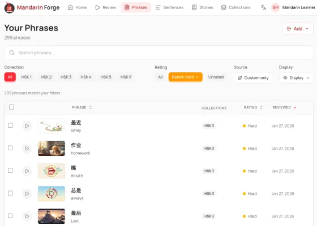Viewport: 317px width, 226px height.
Task: Click the search magnifier icon
Action: (12, 53)
